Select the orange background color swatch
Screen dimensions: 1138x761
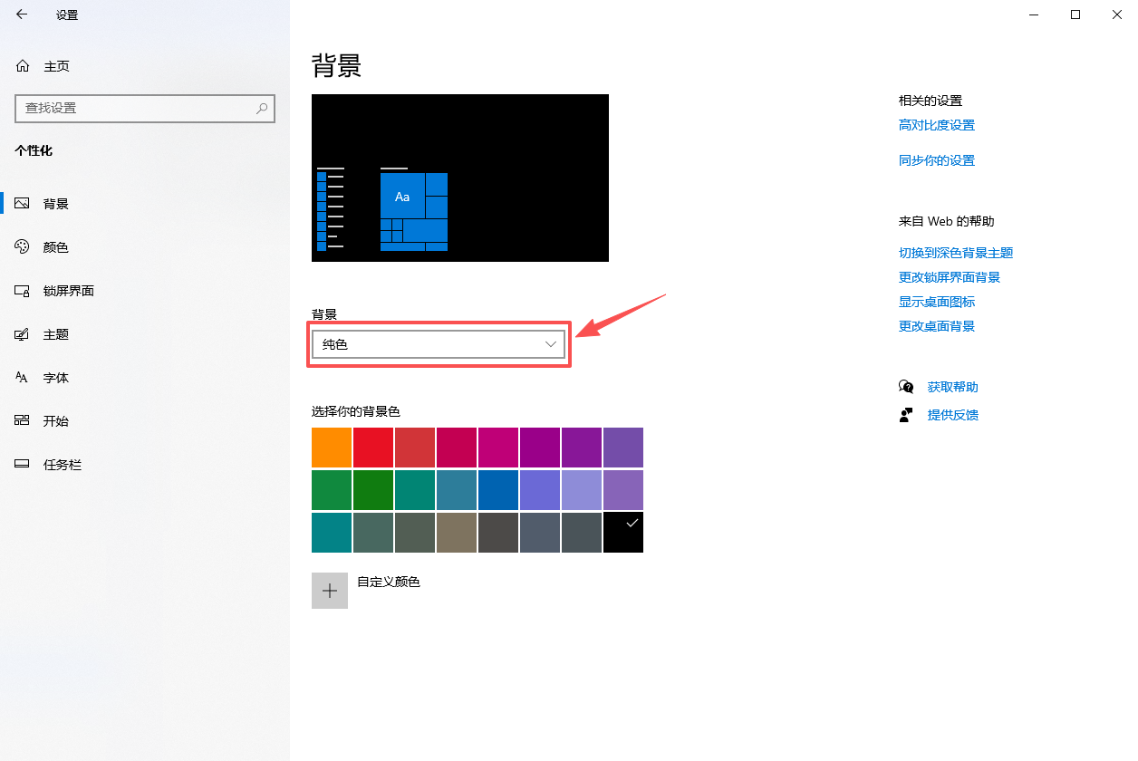tap(332, 448)
